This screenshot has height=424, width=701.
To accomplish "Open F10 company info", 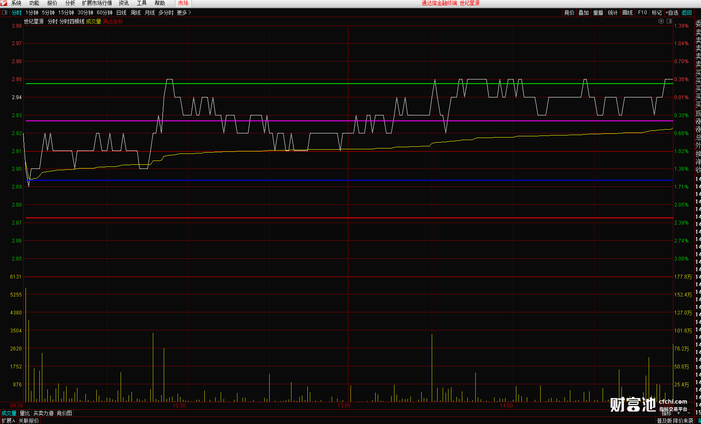I will click(x=643, y=13).
